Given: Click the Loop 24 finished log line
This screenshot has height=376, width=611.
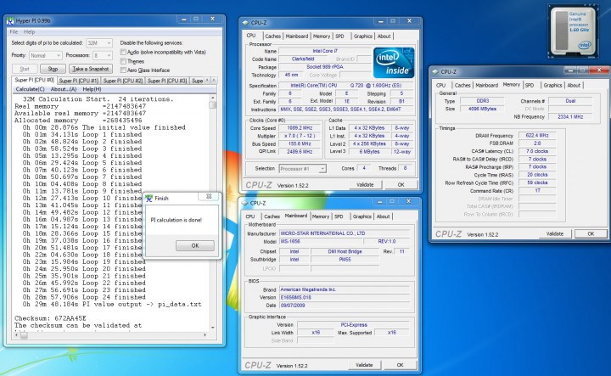Looking at the screenshot, I should point(84,297).
